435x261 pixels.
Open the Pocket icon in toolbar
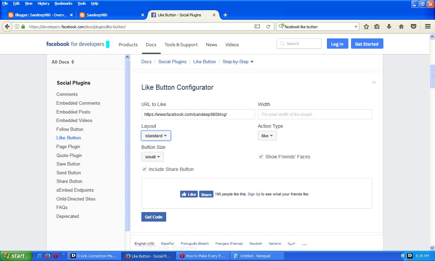414,27
